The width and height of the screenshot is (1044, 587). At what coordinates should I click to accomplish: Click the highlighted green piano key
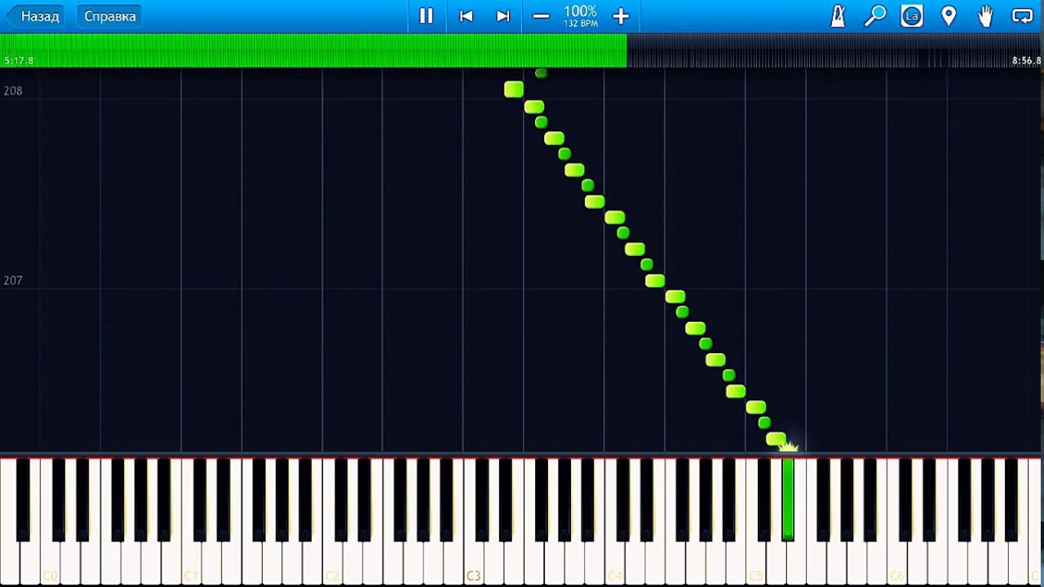click(788, 498)
